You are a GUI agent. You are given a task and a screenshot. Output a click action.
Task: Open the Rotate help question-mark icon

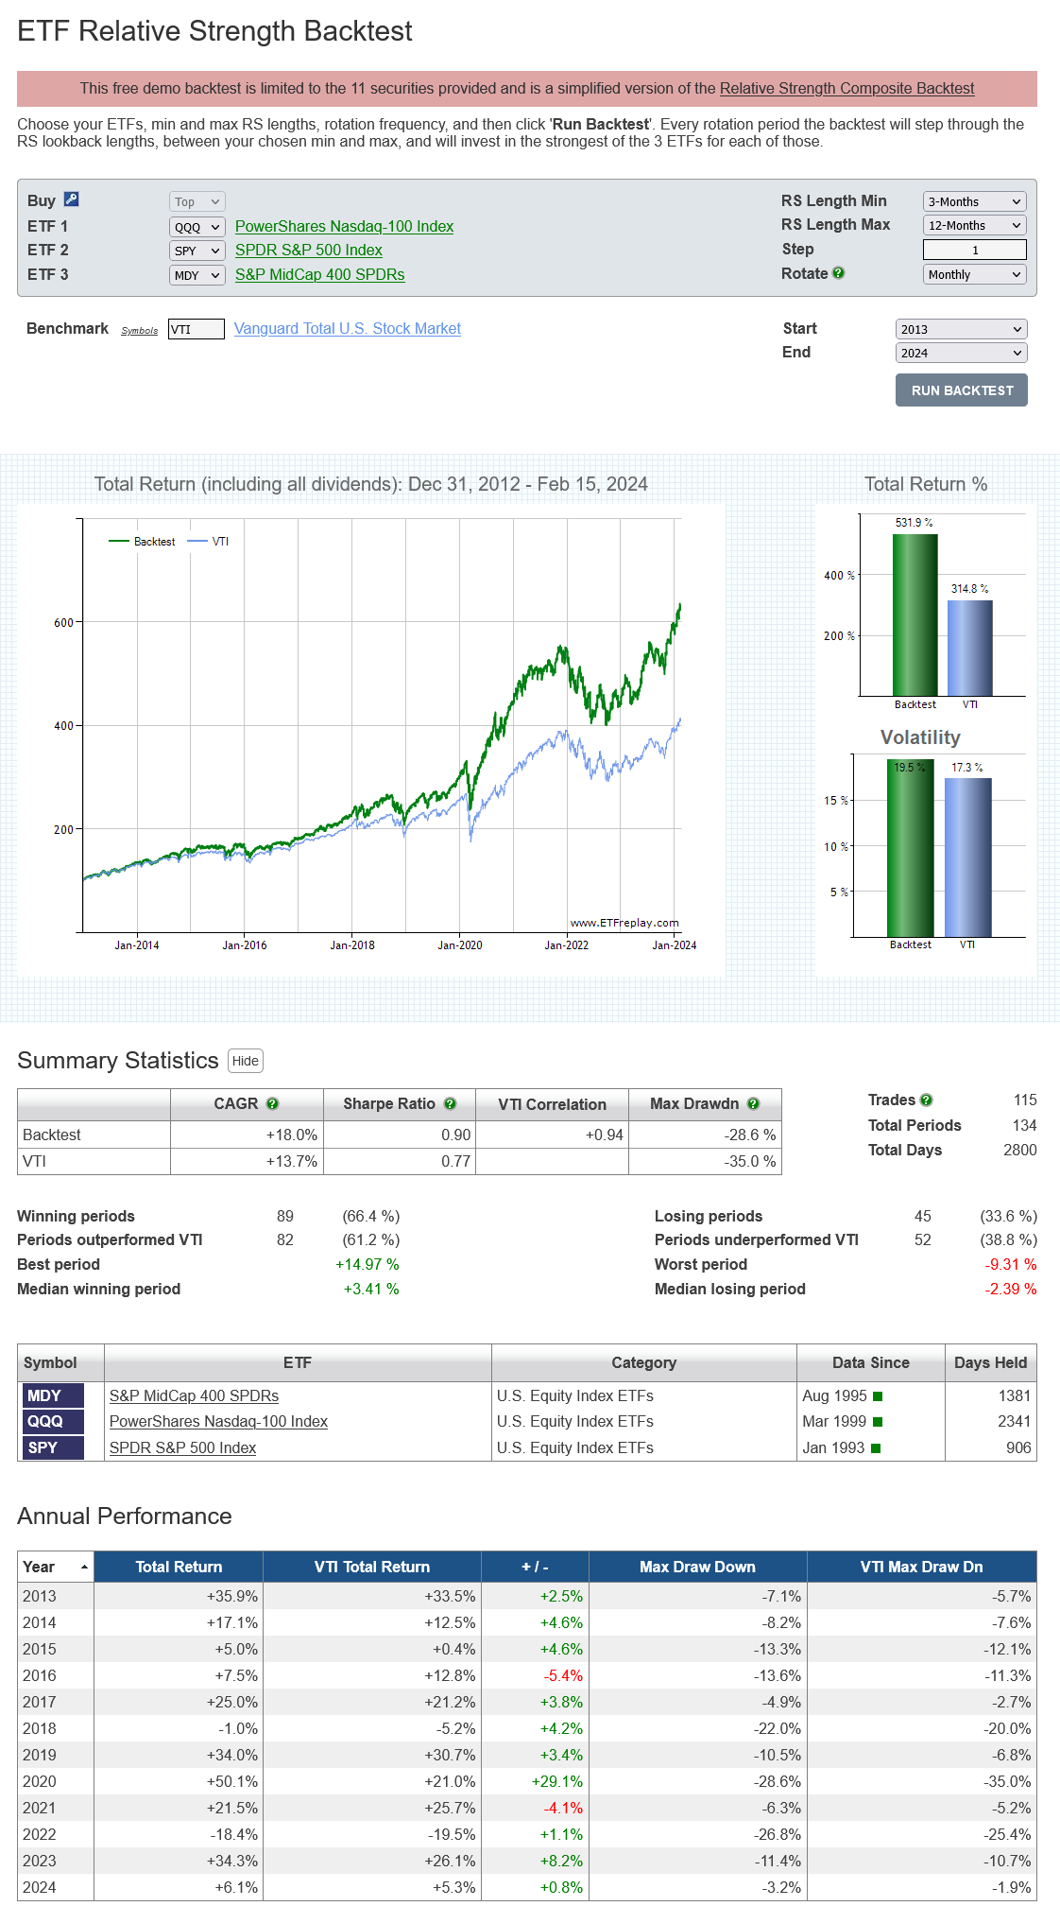pos(838,273)
